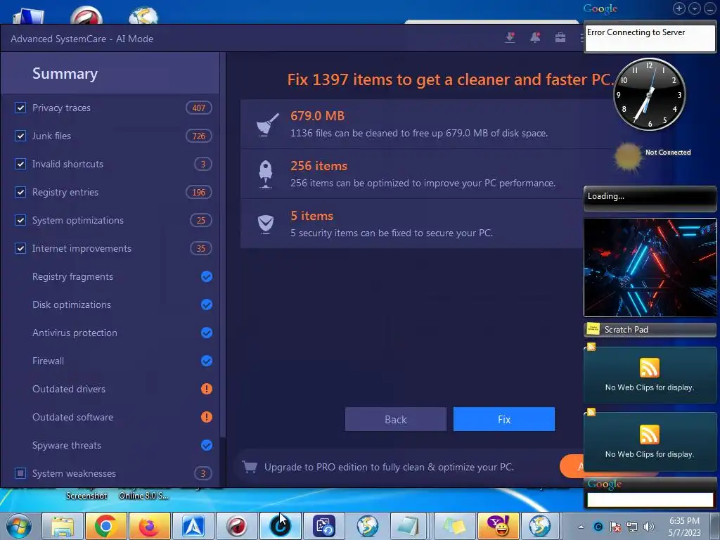
Task: Open the Google sidebar dropdown arrow menu
Action: point(694,8)
